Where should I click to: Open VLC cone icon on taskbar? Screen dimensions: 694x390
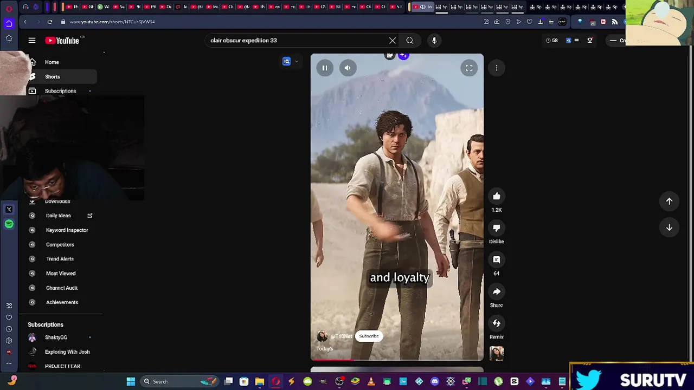click(371, 381)
